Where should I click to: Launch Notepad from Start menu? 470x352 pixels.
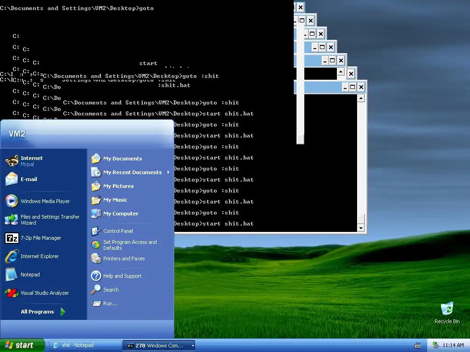(x=30, y=275)
